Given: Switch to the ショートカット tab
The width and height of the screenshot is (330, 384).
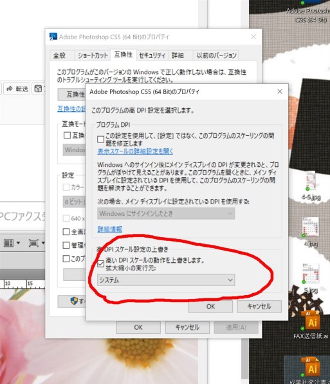Looking at the screenshot, I should (x=93, y=55).
